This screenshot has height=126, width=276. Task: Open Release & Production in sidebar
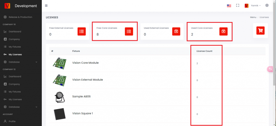point(20,17)
